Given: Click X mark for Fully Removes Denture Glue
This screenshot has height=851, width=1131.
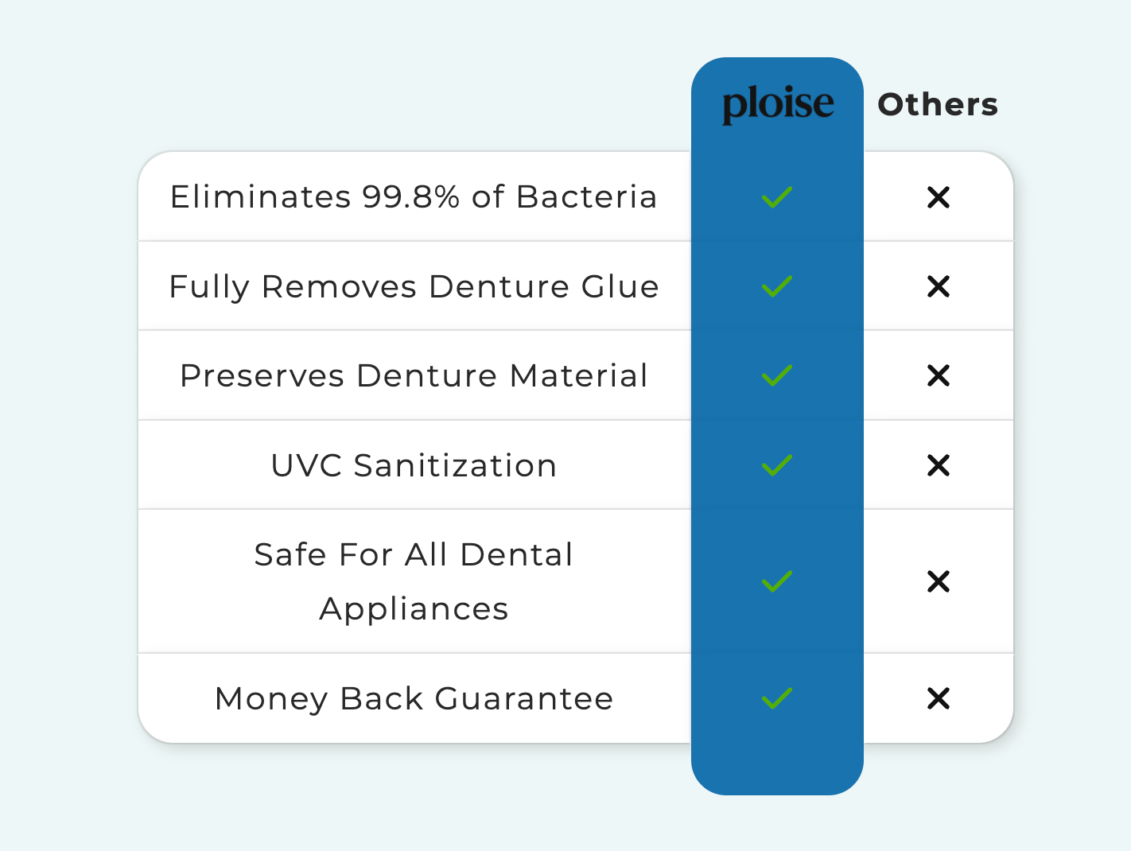Looking at the screenshot, I should tap(939, 286).
